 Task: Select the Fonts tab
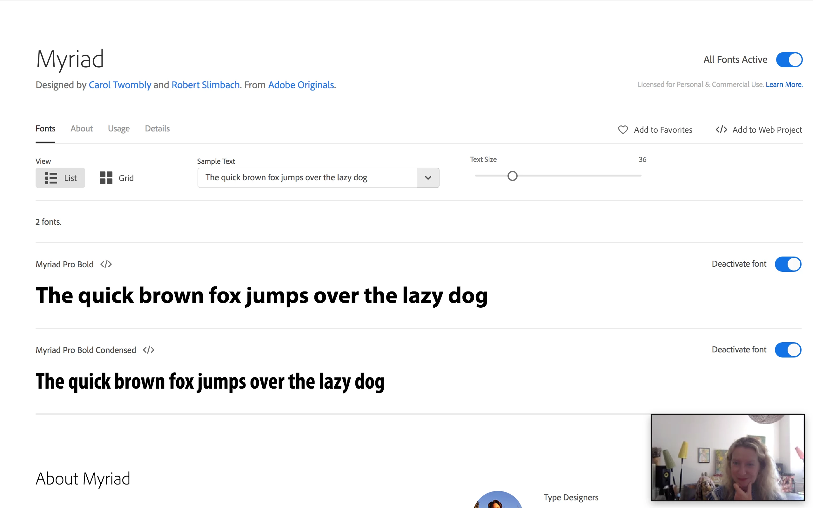(45, 129)
